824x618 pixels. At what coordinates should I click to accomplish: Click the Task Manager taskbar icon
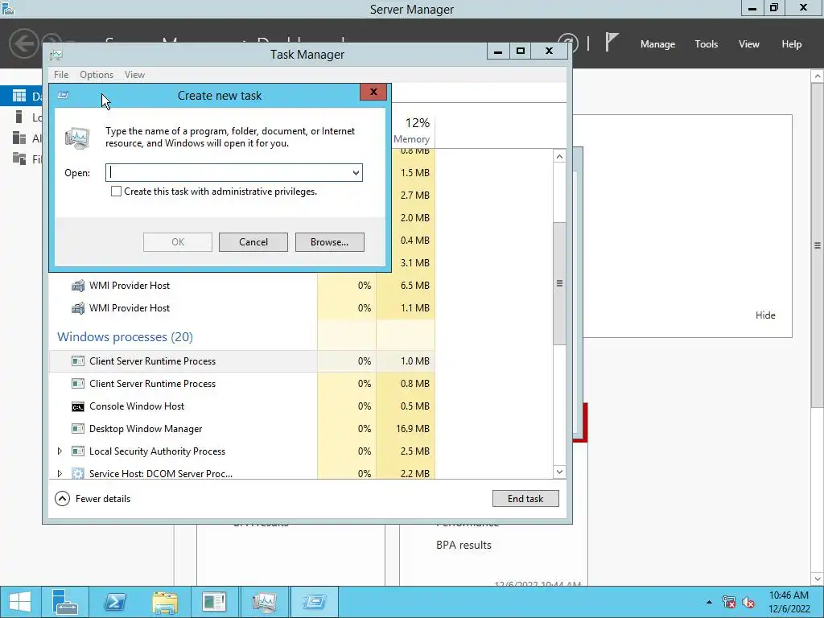click(x=264, y=602)
